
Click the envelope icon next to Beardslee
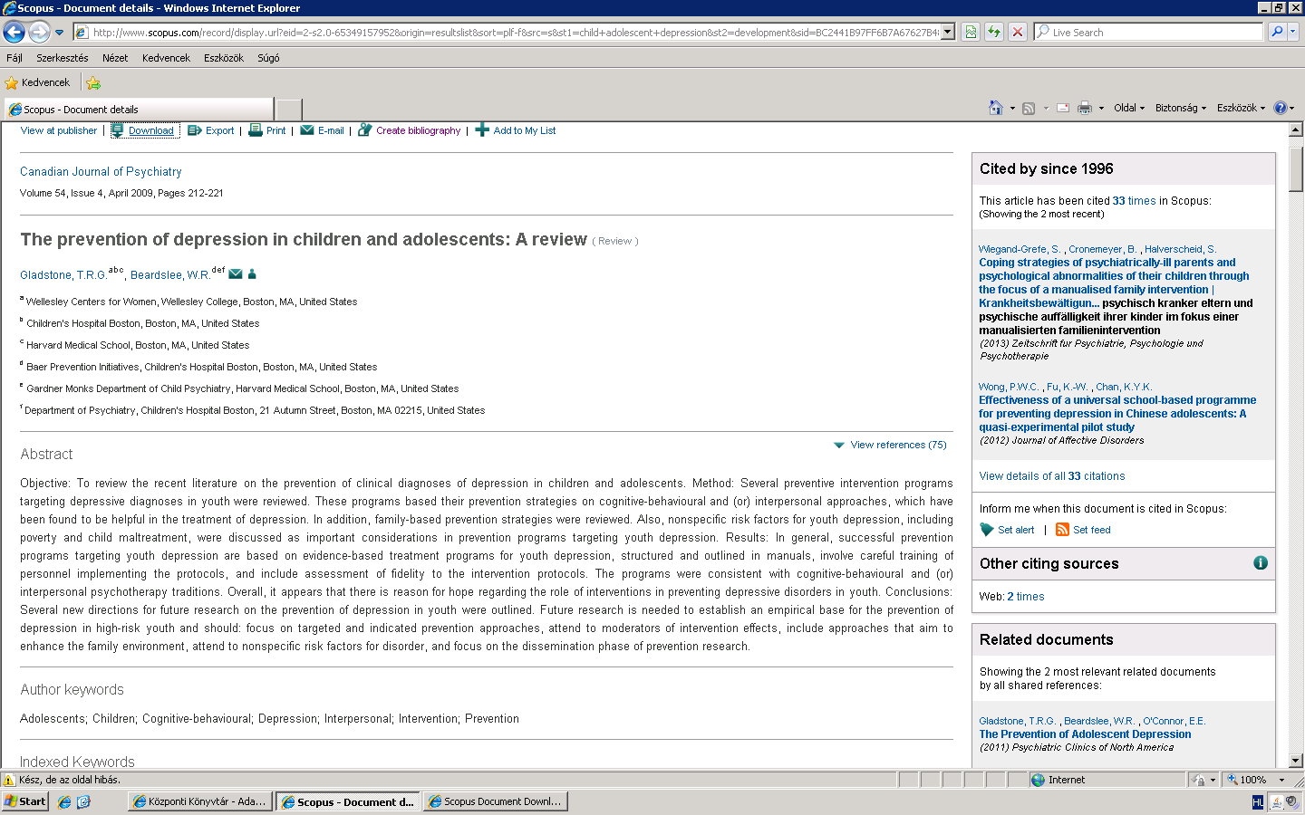coord(236,274)
